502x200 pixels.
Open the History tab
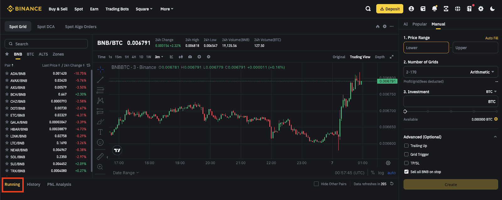pyautogui.click(x=34, y=184)
